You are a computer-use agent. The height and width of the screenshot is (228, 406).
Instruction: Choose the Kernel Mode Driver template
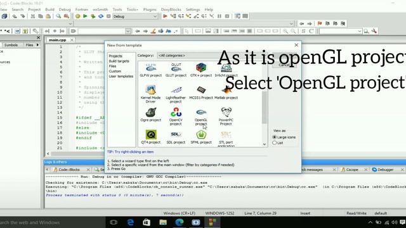pos(150,94)
